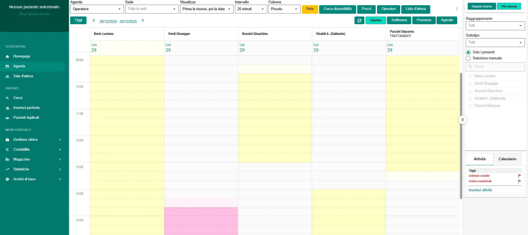Select Singola risorsa mode
The image size is (528, 235).
click(x=482, y=6)
